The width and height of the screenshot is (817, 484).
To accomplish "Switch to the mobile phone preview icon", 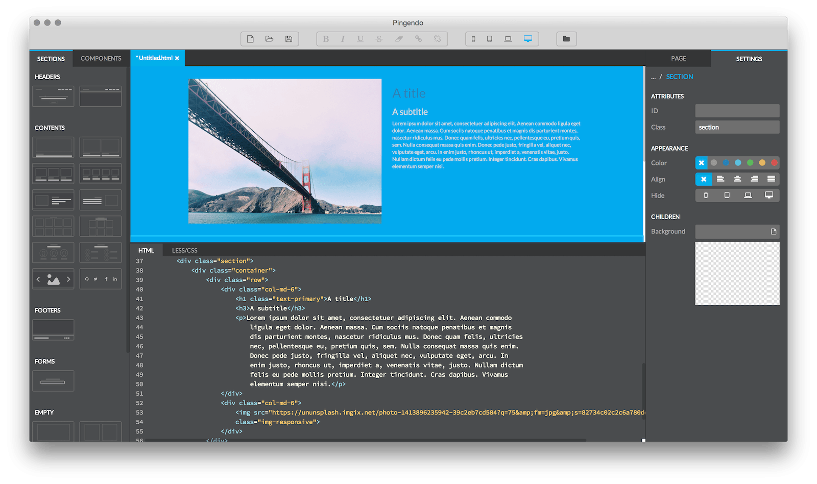I will click(x=473, y=39).
